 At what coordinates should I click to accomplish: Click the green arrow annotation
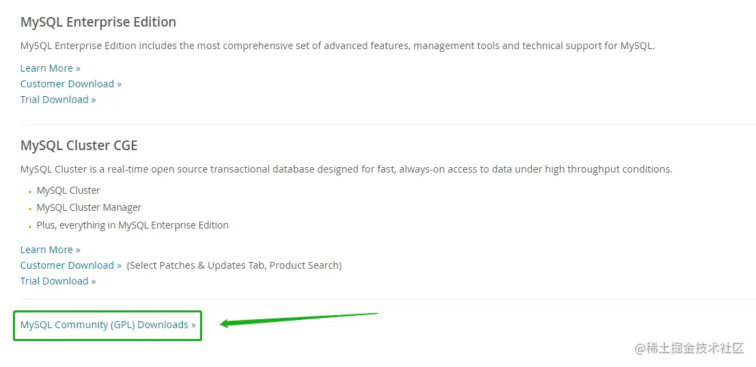pyautogui.click(x=299, y=319)
